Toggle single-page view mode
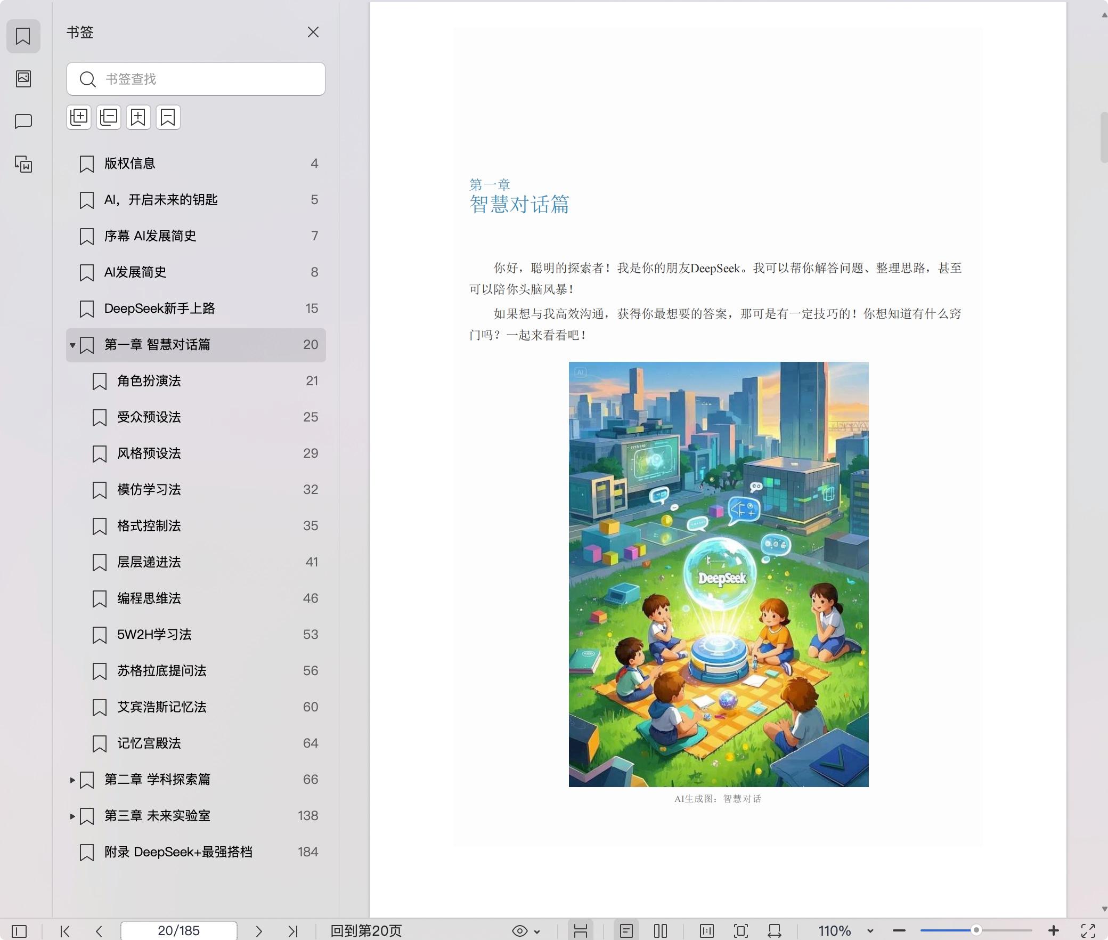The image size is (1108, 940). tap(626, 931)
